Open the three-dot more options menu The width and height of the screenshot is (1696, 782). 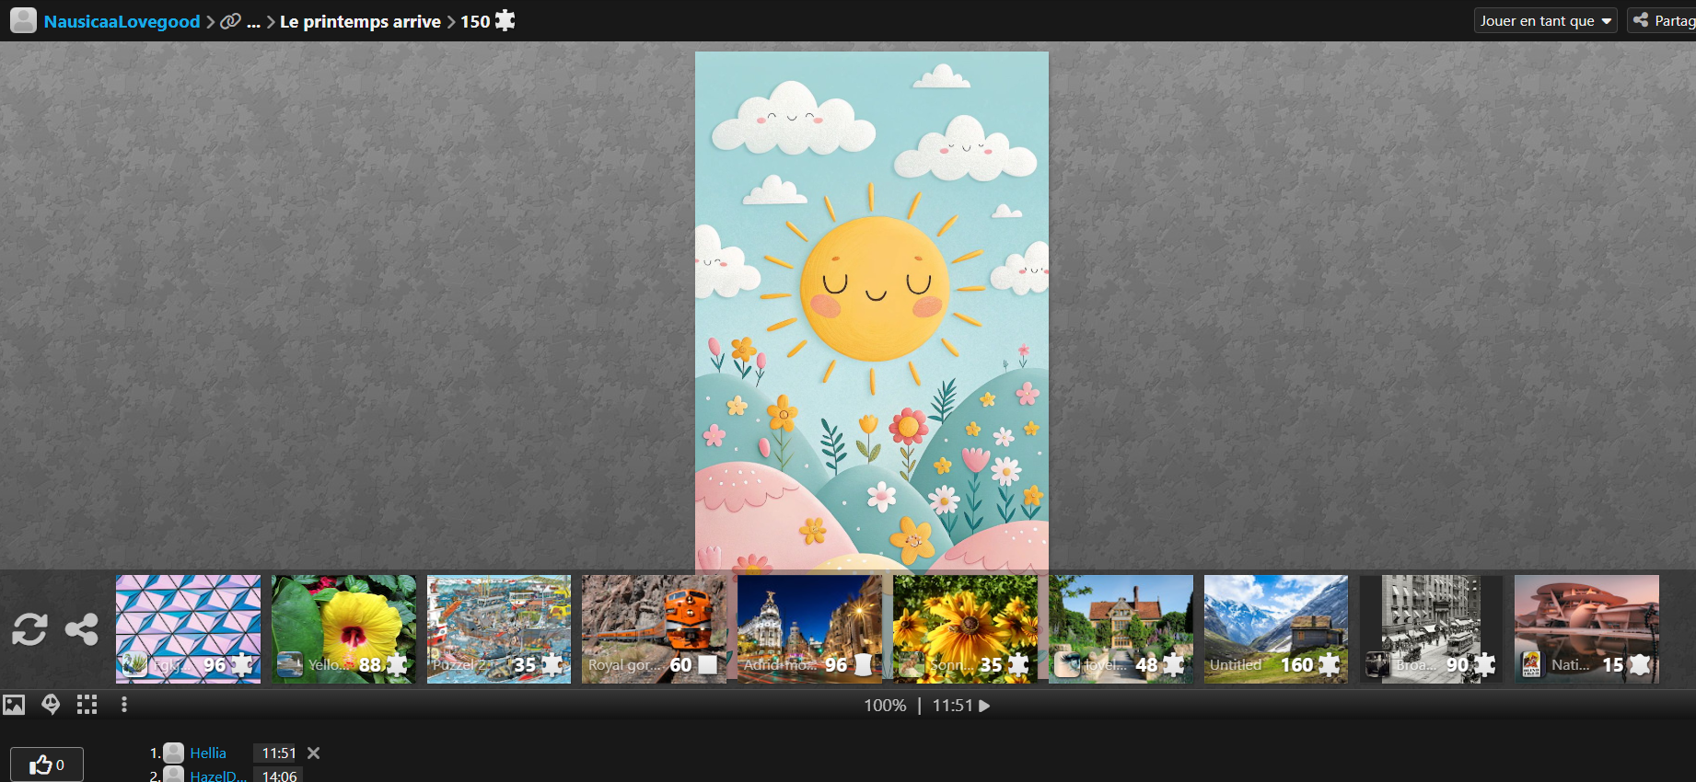[x=124, y=705]
